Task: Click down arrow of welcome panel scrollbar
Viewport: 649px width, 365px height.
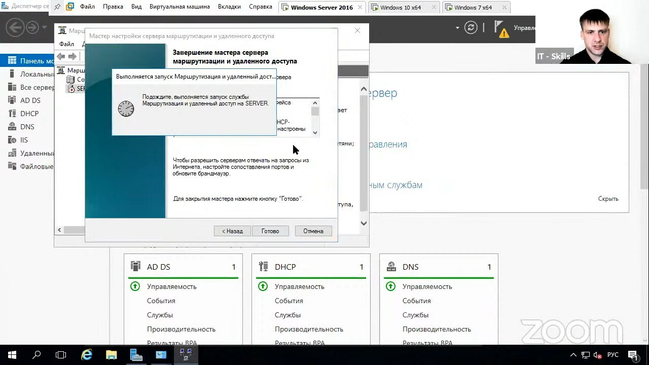Action: [364, 223]
